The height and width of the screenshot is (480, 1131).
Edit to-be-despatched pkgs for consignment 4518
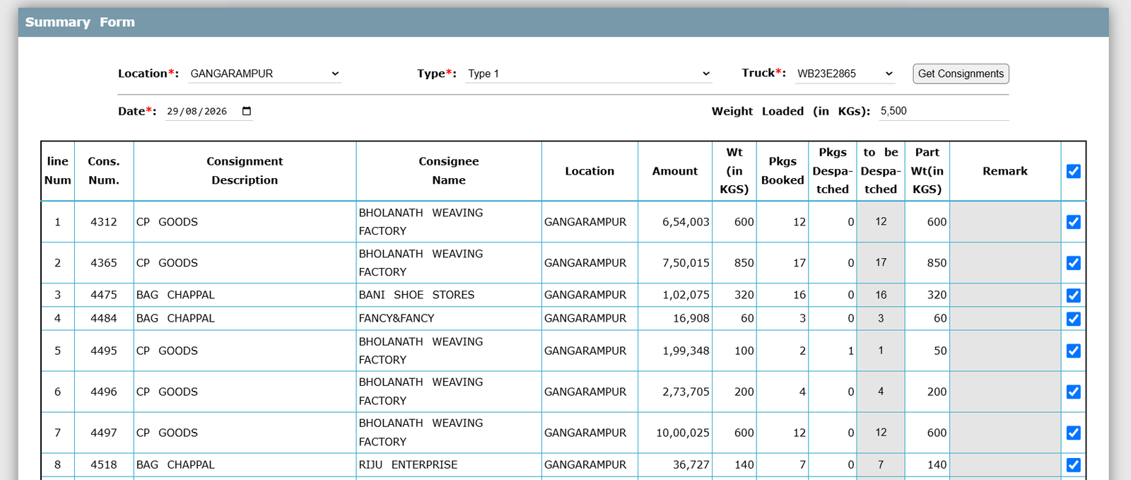(x=881, y=464)
